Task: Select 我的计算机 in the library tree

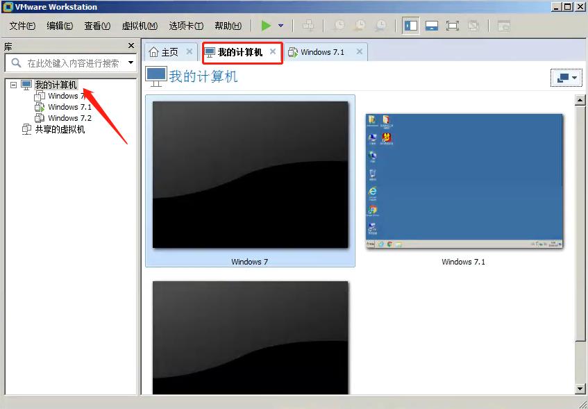Action: click(x=56, y=85)
